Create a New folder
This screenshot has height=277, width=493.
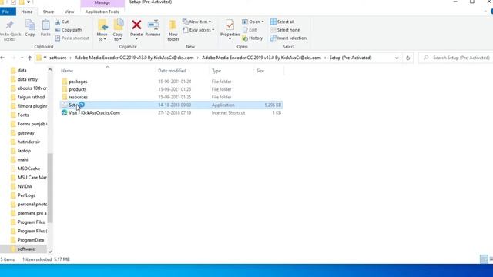point(173,30)
